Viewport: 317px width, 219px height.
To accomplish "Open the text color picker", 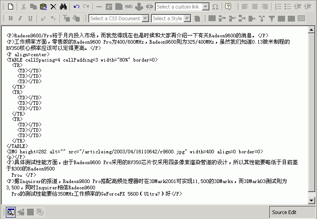I will [66, 18].
